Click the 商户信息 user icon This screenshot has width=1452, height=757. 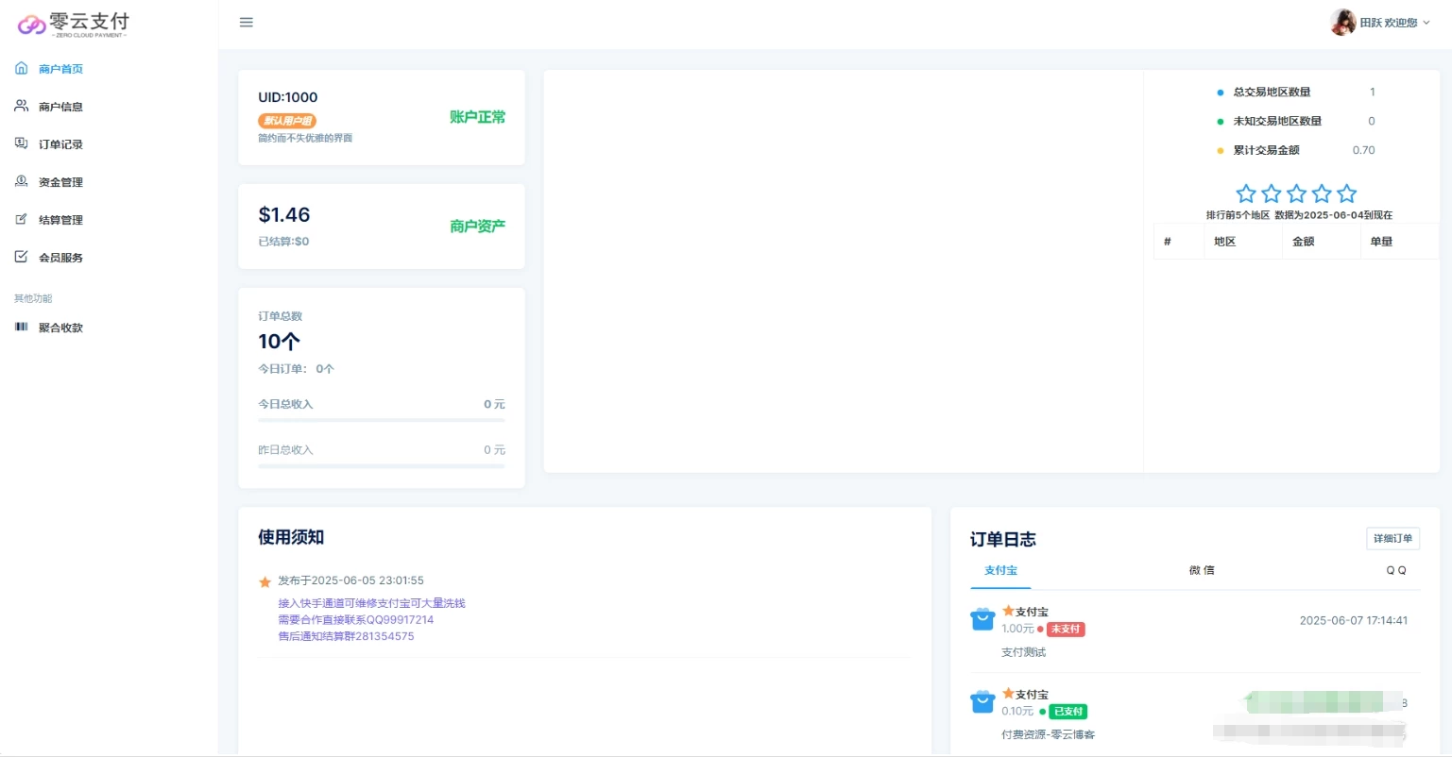(21, 106)
